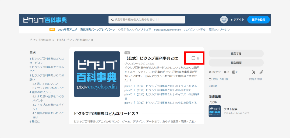The image size is (290, 138).
Task: Open pixivで...の小説を読む link
Action: pos(158,90)
